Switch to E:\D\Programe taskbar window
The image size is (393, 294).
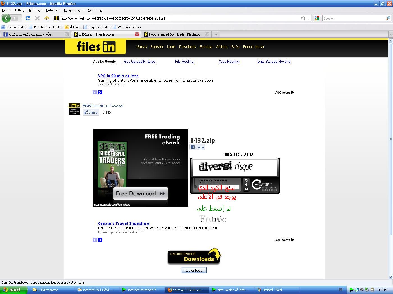pos(52,290)
